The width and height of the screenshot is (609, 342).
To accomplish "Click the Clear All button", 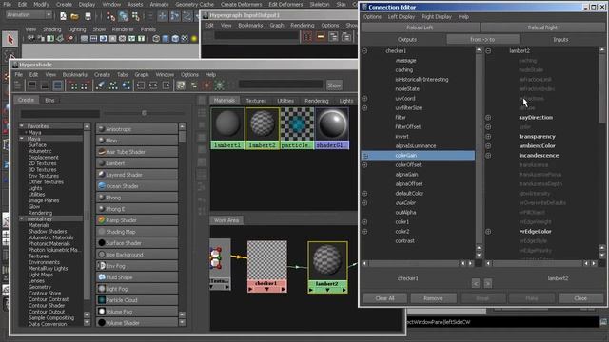I will point(384,298).
